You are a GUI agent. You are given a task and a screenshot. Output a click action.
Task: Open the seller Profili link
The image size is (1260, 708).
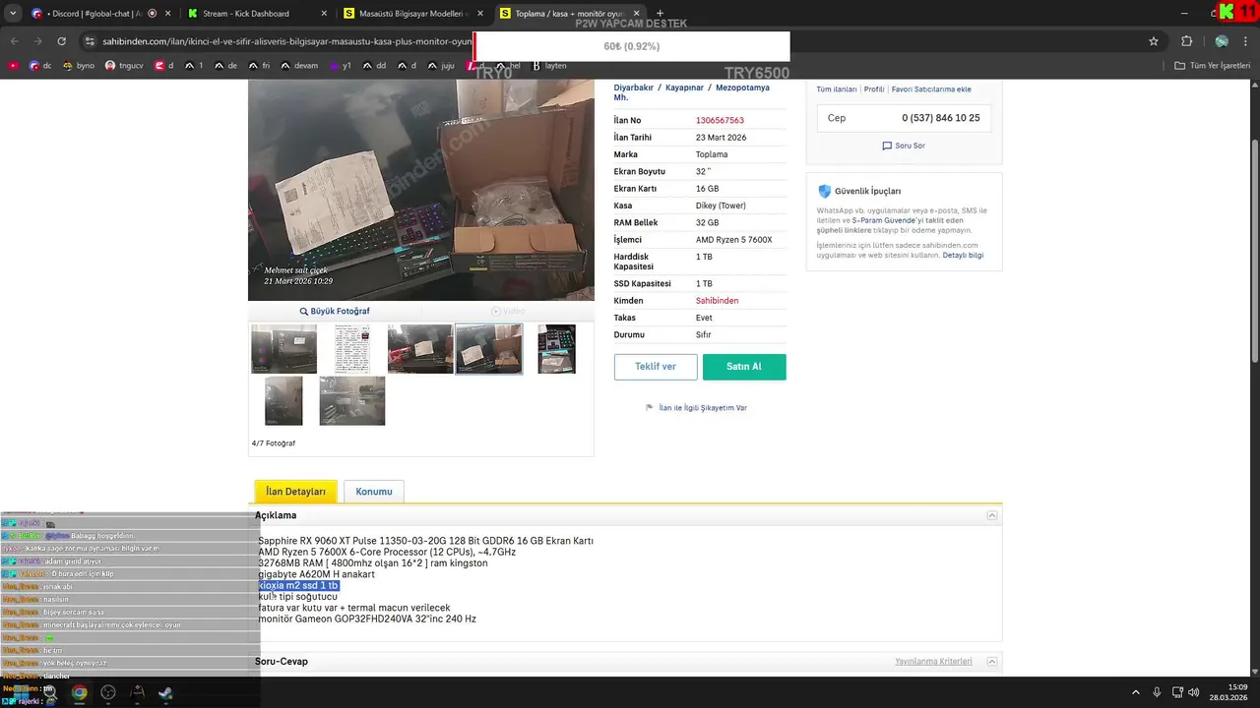(874, 89)
